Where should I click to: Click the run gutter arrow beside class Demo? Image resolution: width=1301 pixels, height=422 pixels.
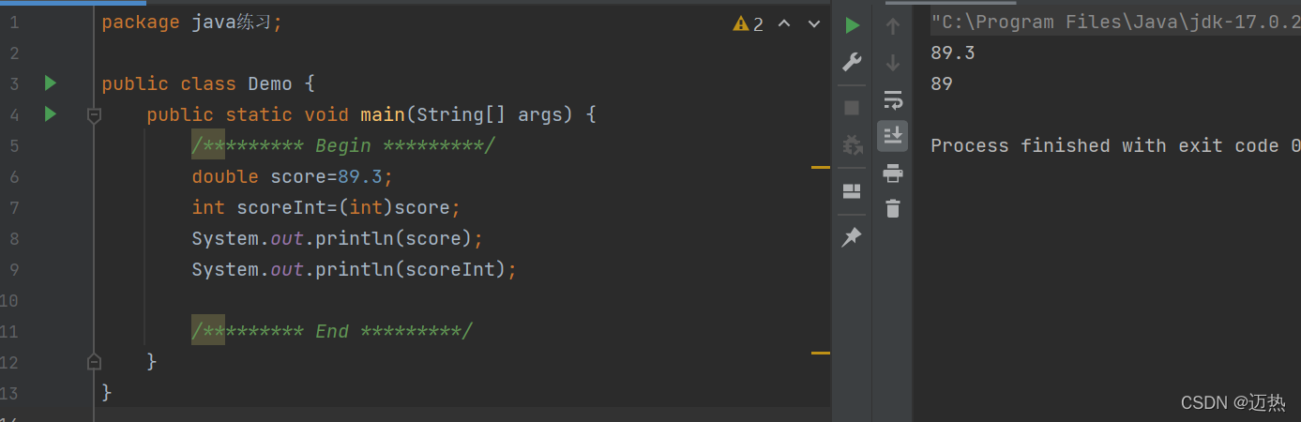point(51,83)
